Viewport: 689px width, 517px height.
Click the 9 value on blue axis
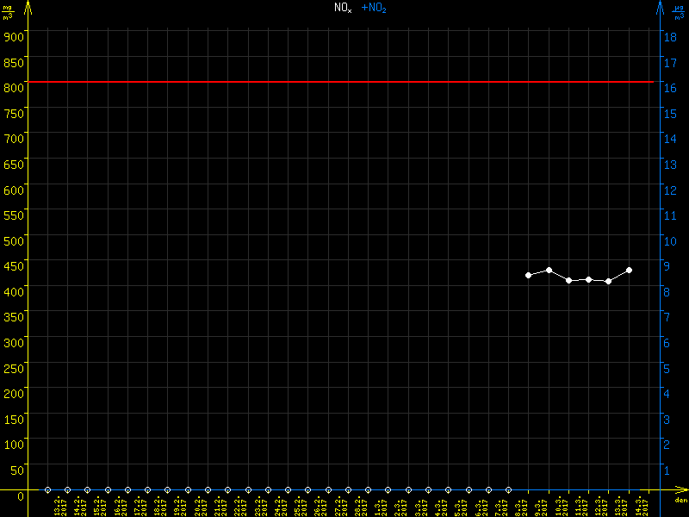point(667,267)
